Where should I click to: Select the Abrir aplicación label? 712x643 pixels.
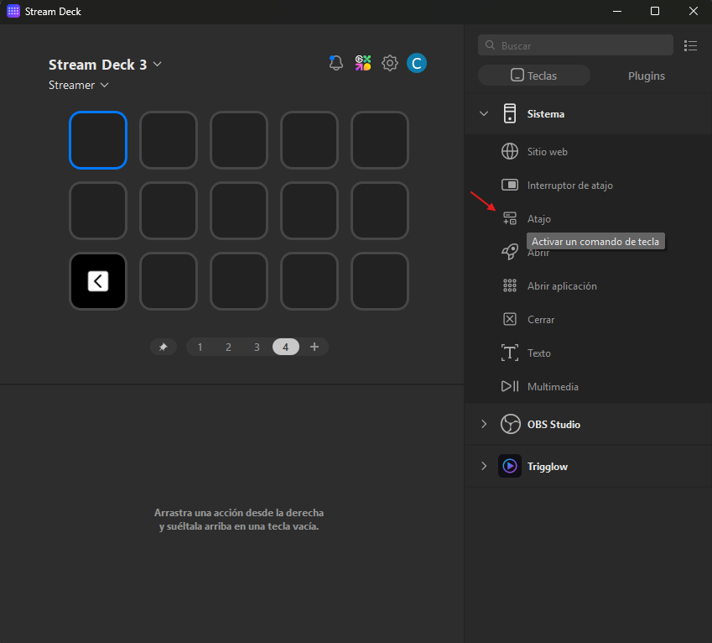tap(562, 286)
